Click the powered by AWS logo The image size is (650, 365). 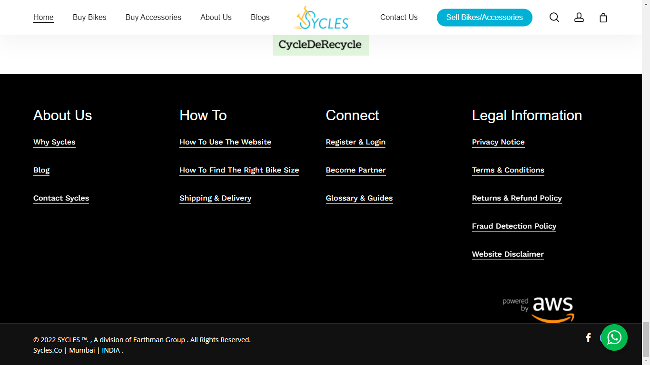tap(538, 310)
